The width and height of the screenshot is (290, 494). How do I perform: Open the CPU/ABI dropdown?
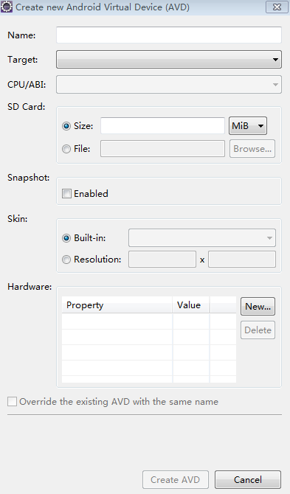click(x=169, y=85)
